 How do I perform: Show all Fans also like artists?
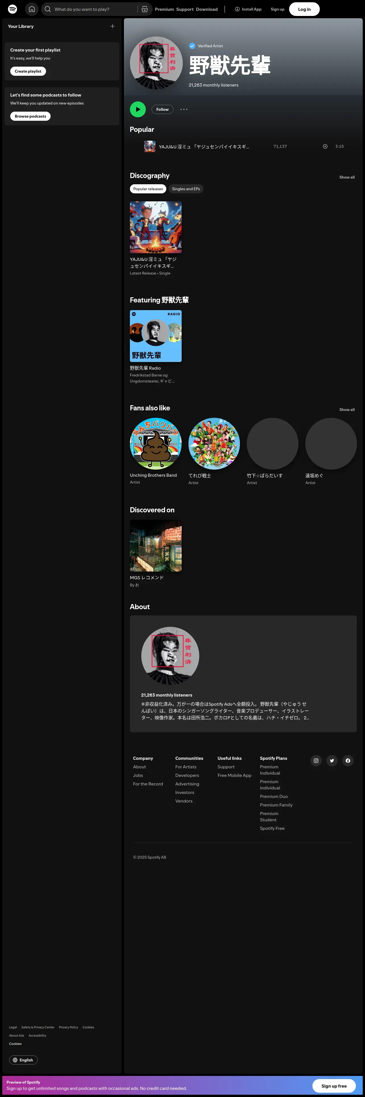[x=347, y=410]
